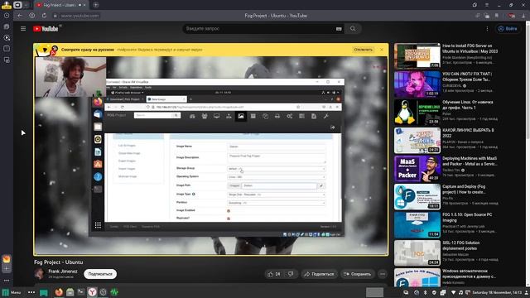Click the Поделиться share button

tap(319, 274)
